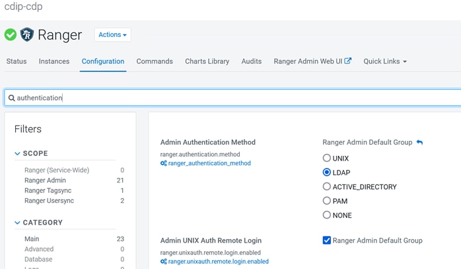Uncheck the Ranger Admin Default Group checkbox
The height and width of the screenshot is (269, 461).
327,240
